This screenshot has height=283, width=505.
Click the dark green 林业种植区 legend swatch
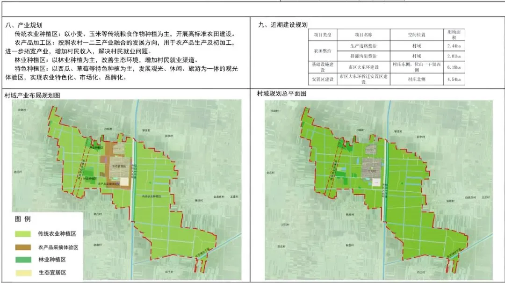[x=22, y=260]
